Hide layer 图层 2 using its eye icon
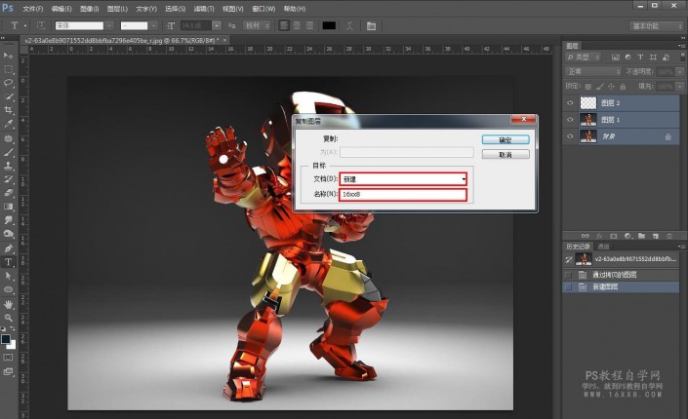688x419 pixels. point(571,102)
